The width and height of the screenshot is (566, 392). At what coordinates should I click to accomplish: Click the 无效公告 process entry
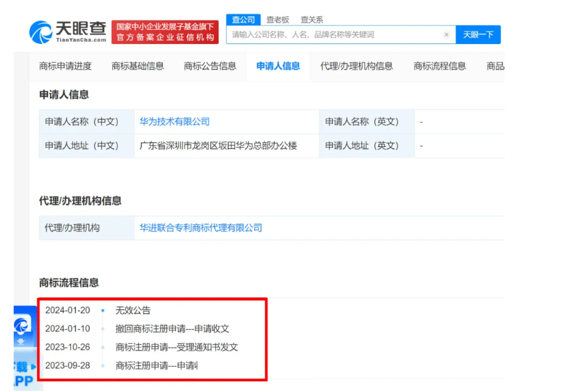coord(133,311)
